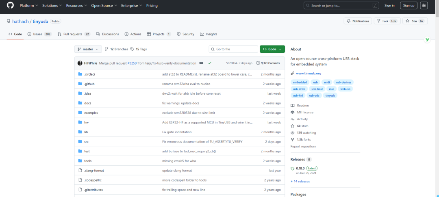Open the Issues tab
Image resolution: width=439 pixels, height=197 pixels.
click(x=39, y=34)
